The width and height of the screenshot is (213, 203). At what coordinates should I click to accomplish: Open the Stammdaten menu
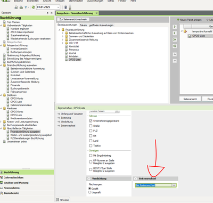tap(76, 1)
